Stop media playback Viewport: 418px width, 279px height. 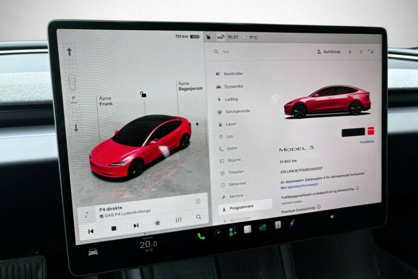(114, 228)
